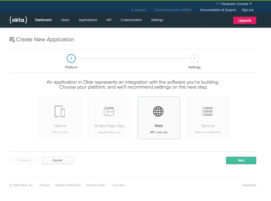Click the Service server stack icon
This screenshot has height=201, width=271.
(208, 112)
